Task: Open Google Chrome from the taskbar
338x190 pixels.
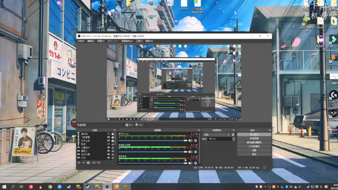Action: 50,186
